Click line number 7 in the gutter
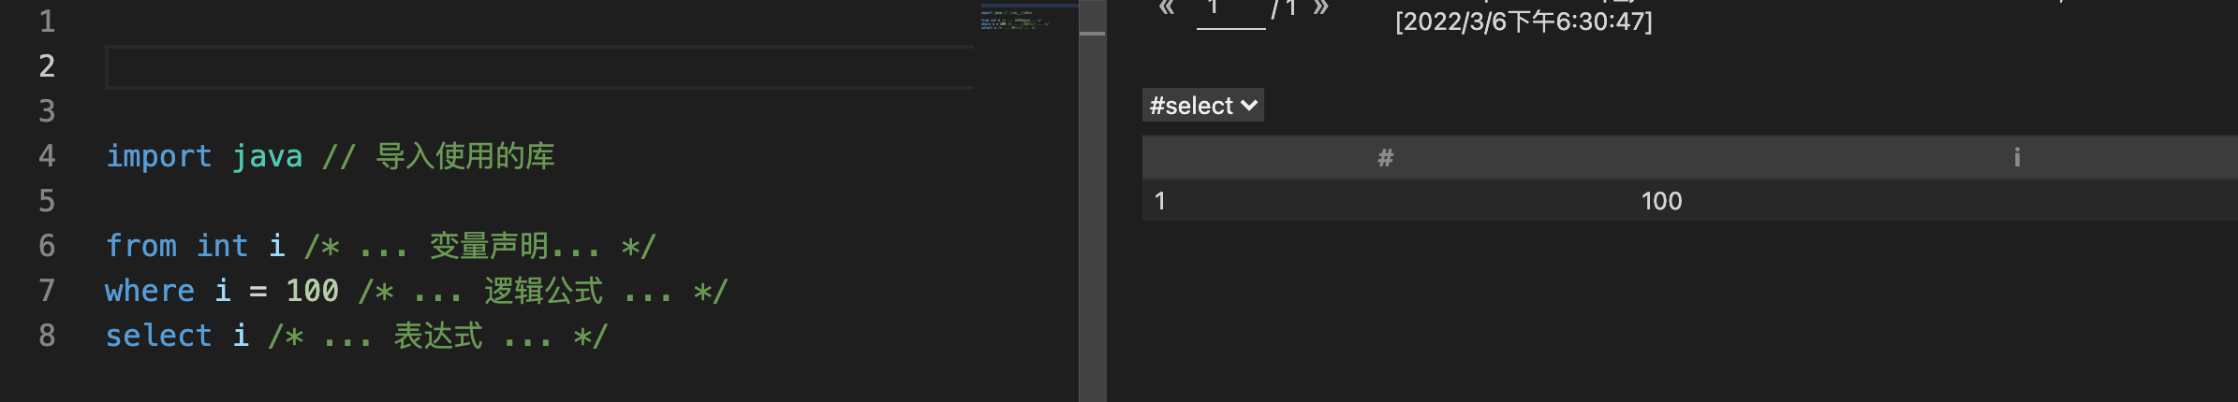The image size is (2238, 402). (47, 291)
